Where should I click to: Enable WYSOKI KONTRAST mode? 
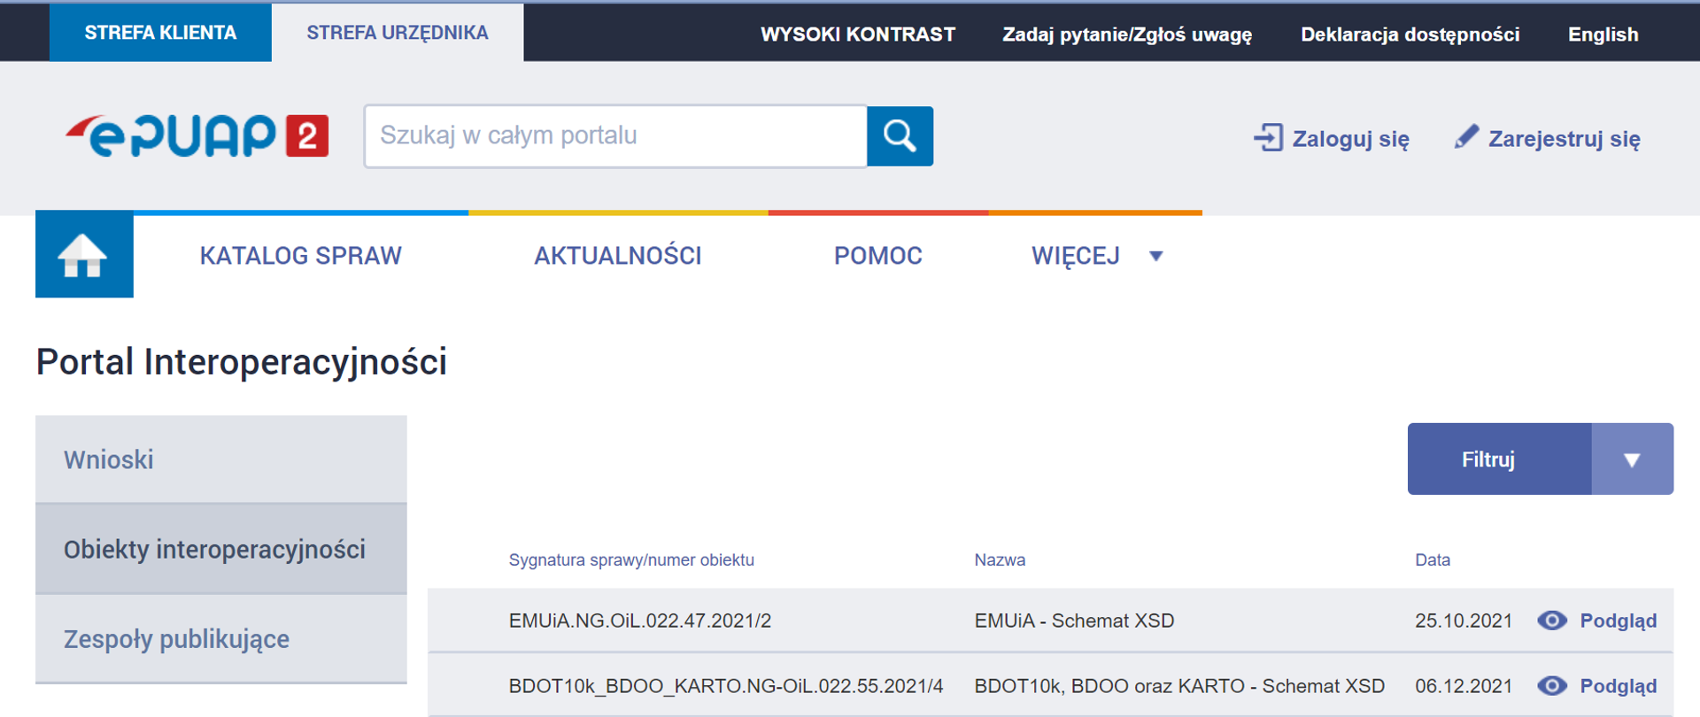[857, 35]
